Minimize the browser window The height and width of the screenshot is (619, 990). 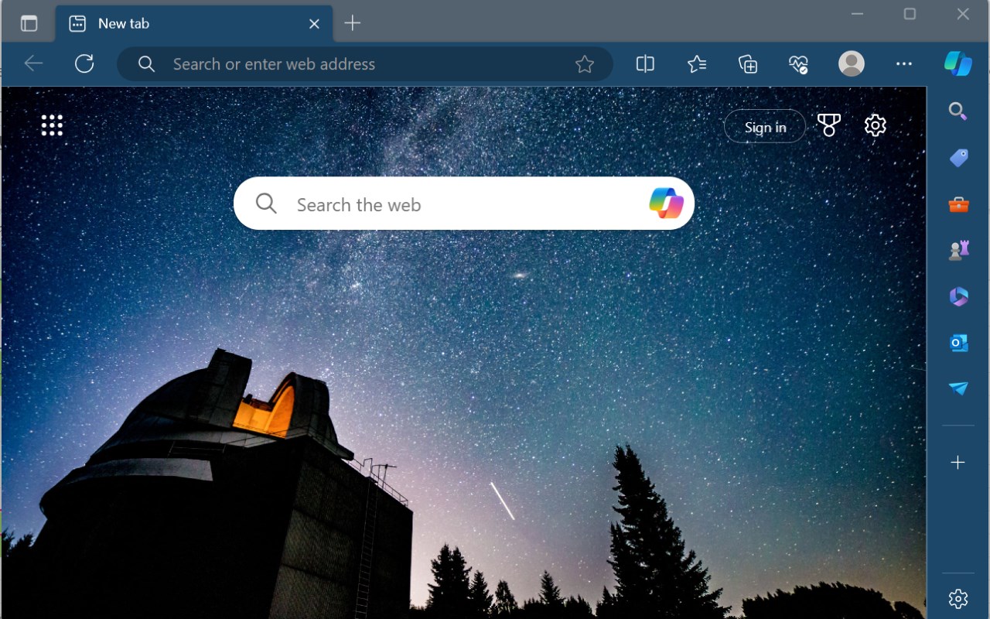857,14
